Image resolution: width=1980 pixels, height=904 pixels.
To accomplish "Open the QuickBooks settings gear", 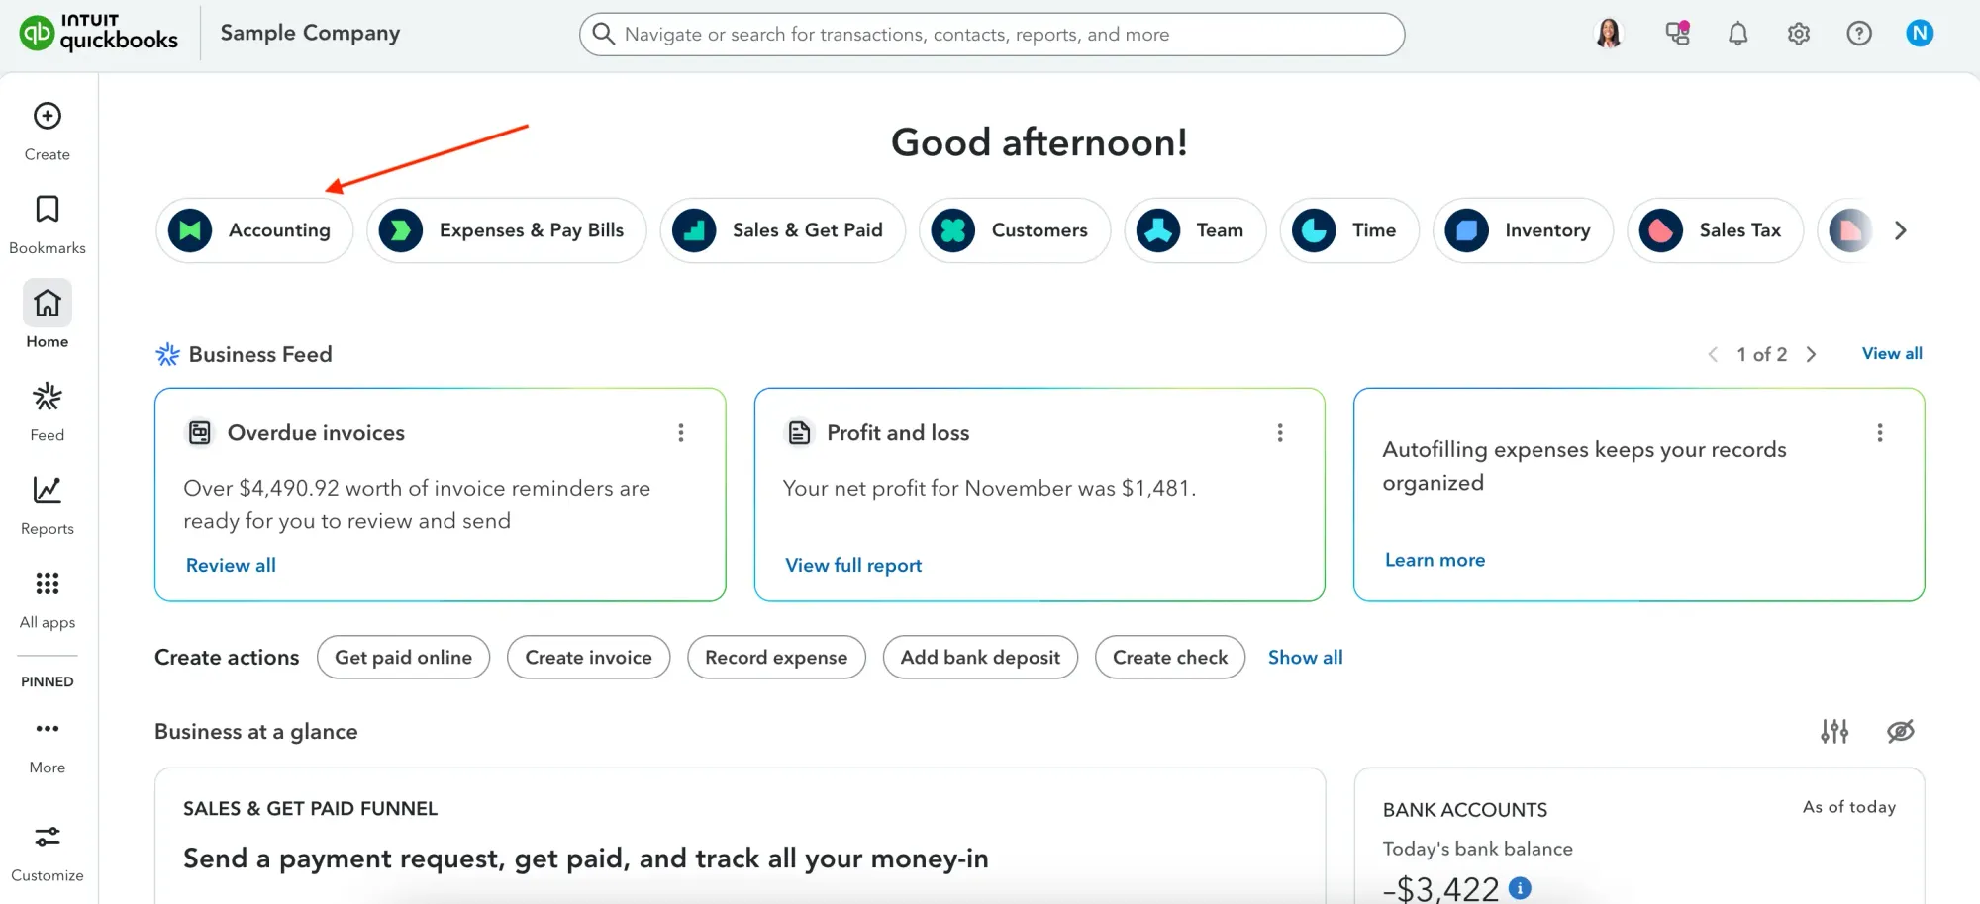I will 1799,33.
